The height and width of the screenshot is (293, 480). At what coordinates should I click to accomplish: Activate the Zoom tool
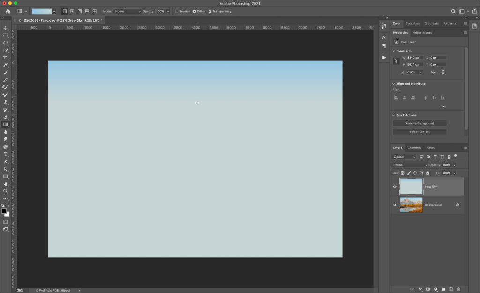pos(6,191)
